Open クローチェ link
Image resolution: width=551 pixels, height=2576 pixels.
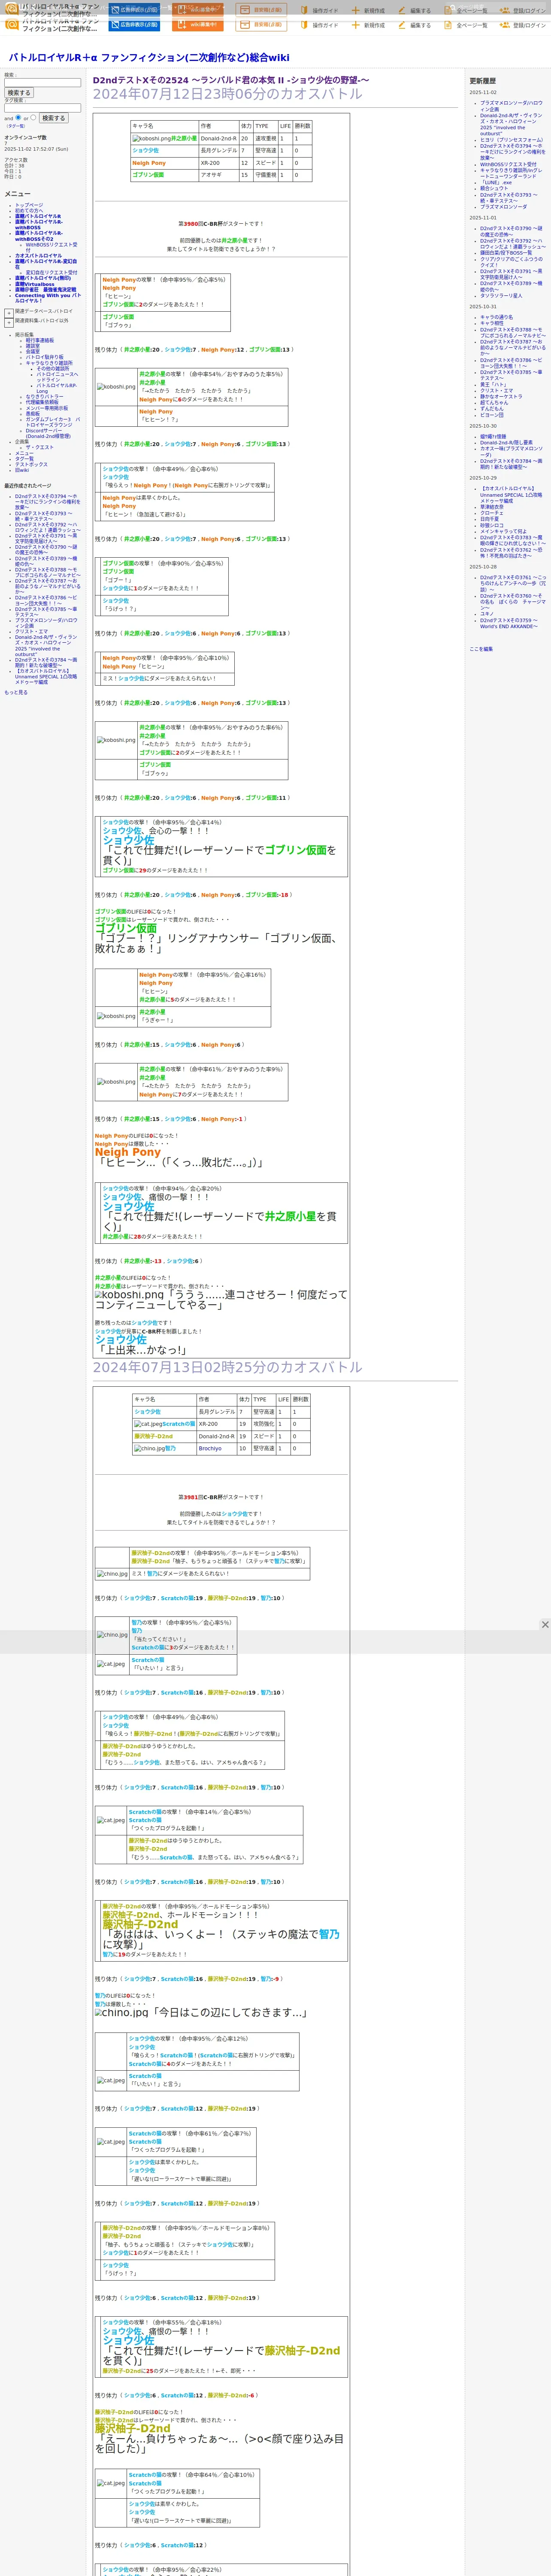pyautogui.click(x=492, y=513)
